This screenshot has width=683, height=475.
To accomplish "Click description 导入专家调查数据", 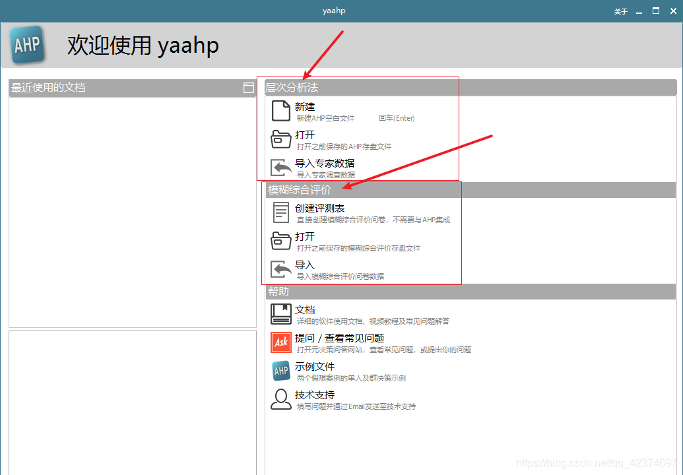I will 325,175.
